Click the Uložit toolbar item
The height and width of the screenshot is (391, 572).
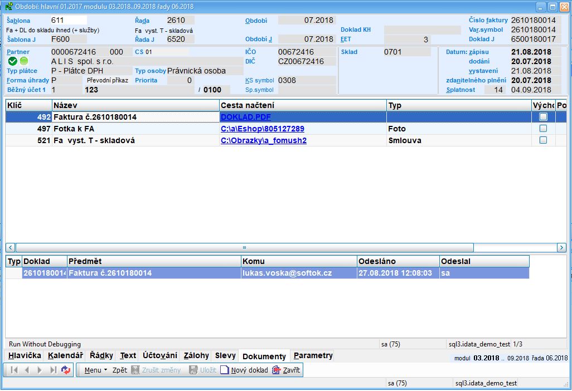202,370
